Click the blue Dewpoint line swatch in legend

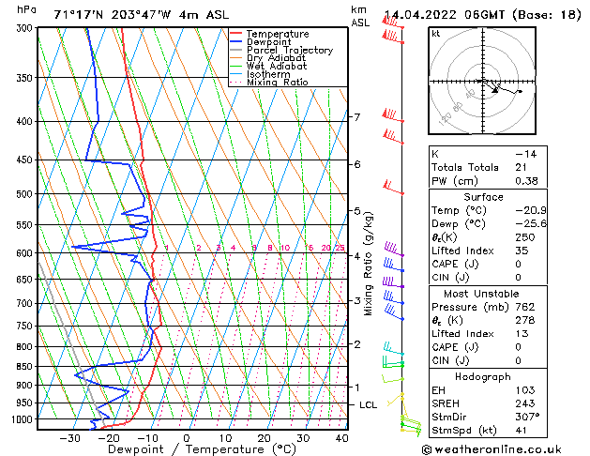coord(236,42)
